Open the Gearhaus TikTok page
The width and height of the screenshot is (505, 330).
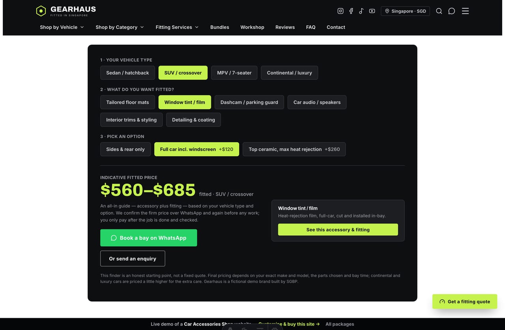pyautogui.click(x=361, y=11)
